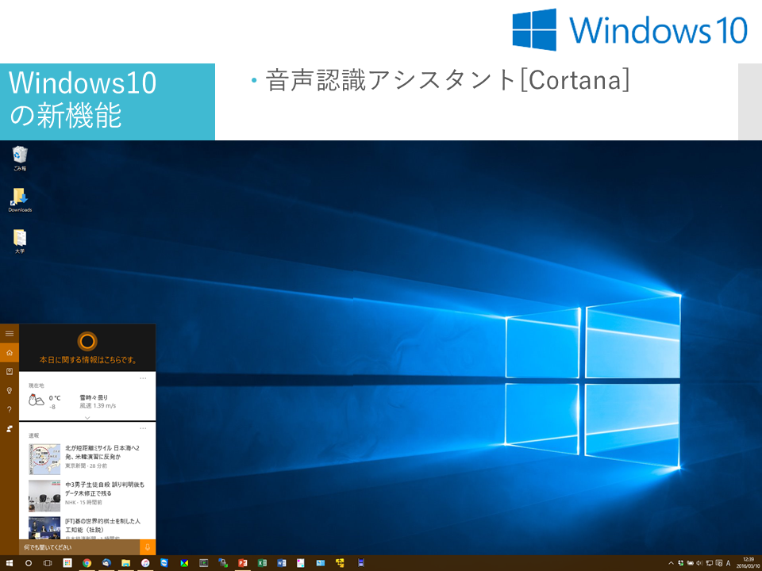Viewport: 762px width, 571px height.
Task: Expand the weather card chevron
Action: pos(87,417)
